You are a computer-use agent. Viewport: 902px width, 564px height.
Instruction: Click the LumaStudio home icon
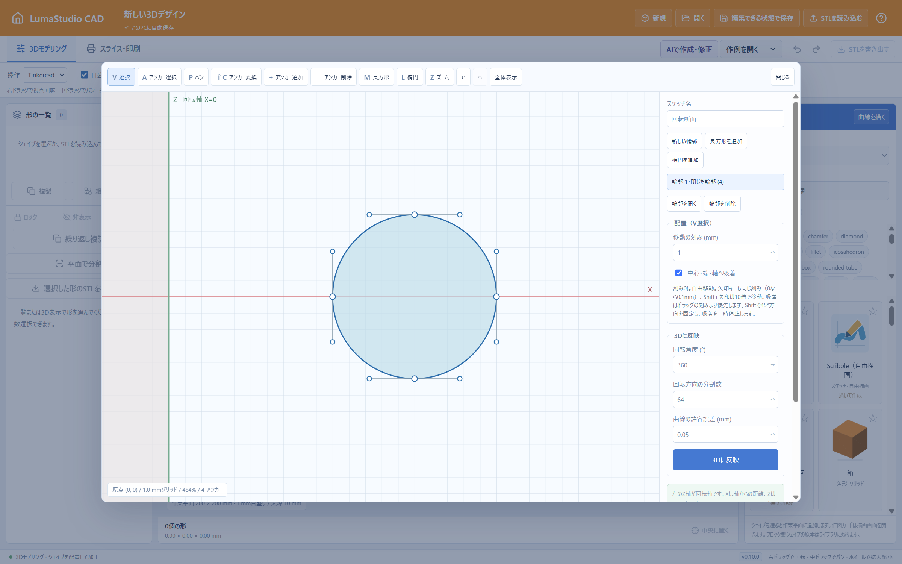(x=18, y=18)
